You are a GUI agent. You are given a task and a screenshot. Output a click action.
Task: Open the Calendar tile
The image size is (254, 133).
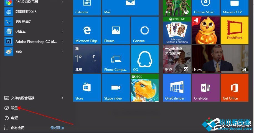(x=87, y=7)
